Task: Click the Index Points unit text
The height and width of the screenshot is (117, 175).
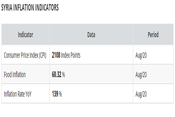Action: point(71,55)
